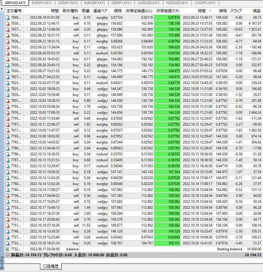Click order icon for trade opened 2022.10.03 18:09:25
This screenshot has width=263, height=272.
[7, 89]
